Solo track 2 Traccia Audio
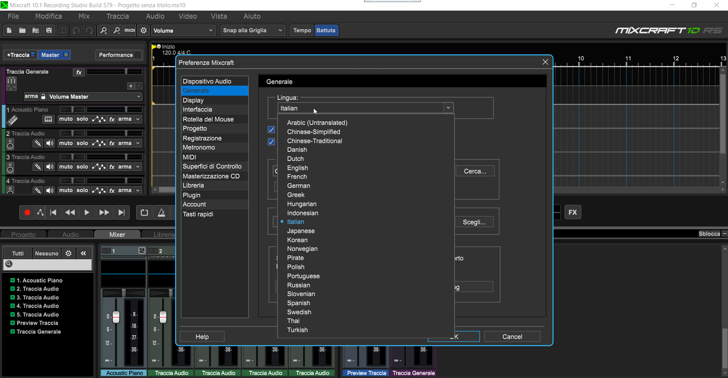 pos(82,143)
